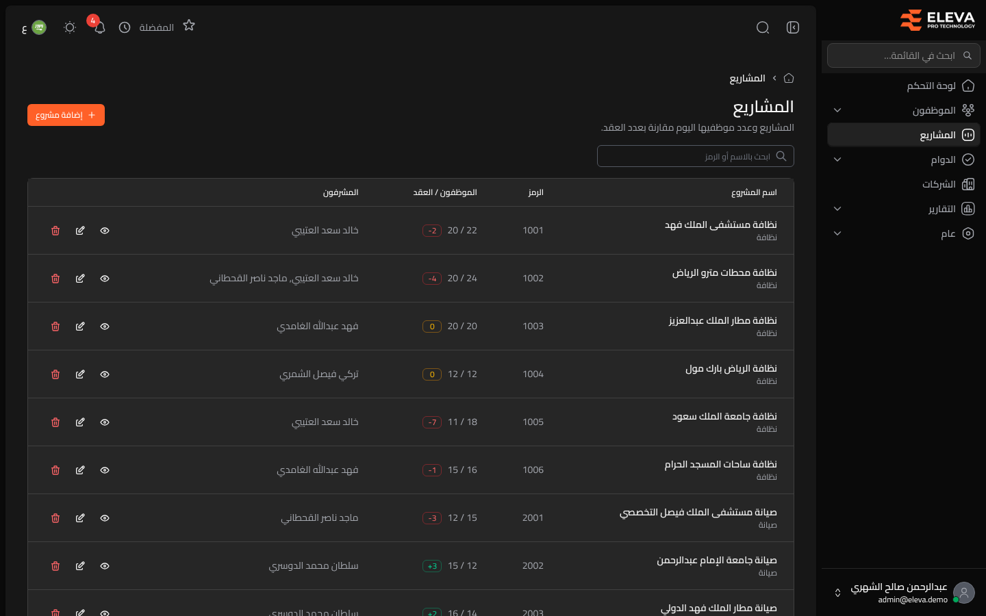
Task: Delete project صيانة جامعة الإمام عبدالرحمن
Action: tap(55, 566)
